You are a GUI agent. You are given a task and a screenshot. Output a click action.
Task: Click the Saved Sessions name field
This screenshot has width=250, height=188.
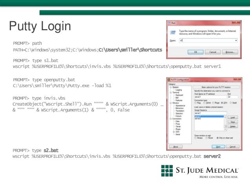coord(210,113)
